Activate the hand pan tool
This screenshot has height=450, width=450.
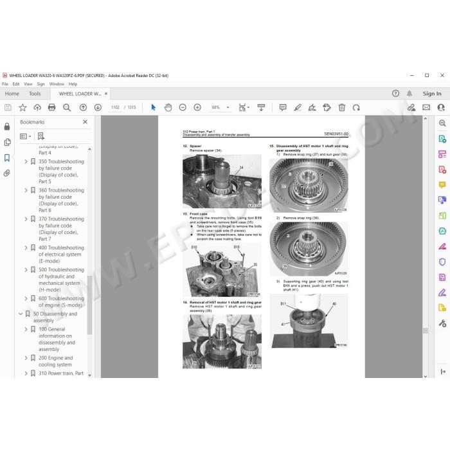pyautogui.click(x=168, y=107)
